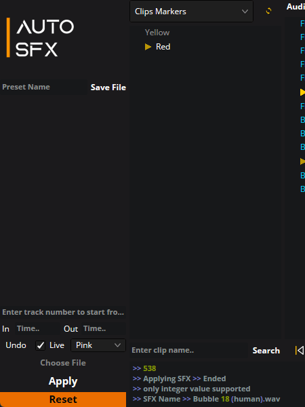Focus the Enter clip name field
Viewport: 305px width, 407px height.
(189, 351)
